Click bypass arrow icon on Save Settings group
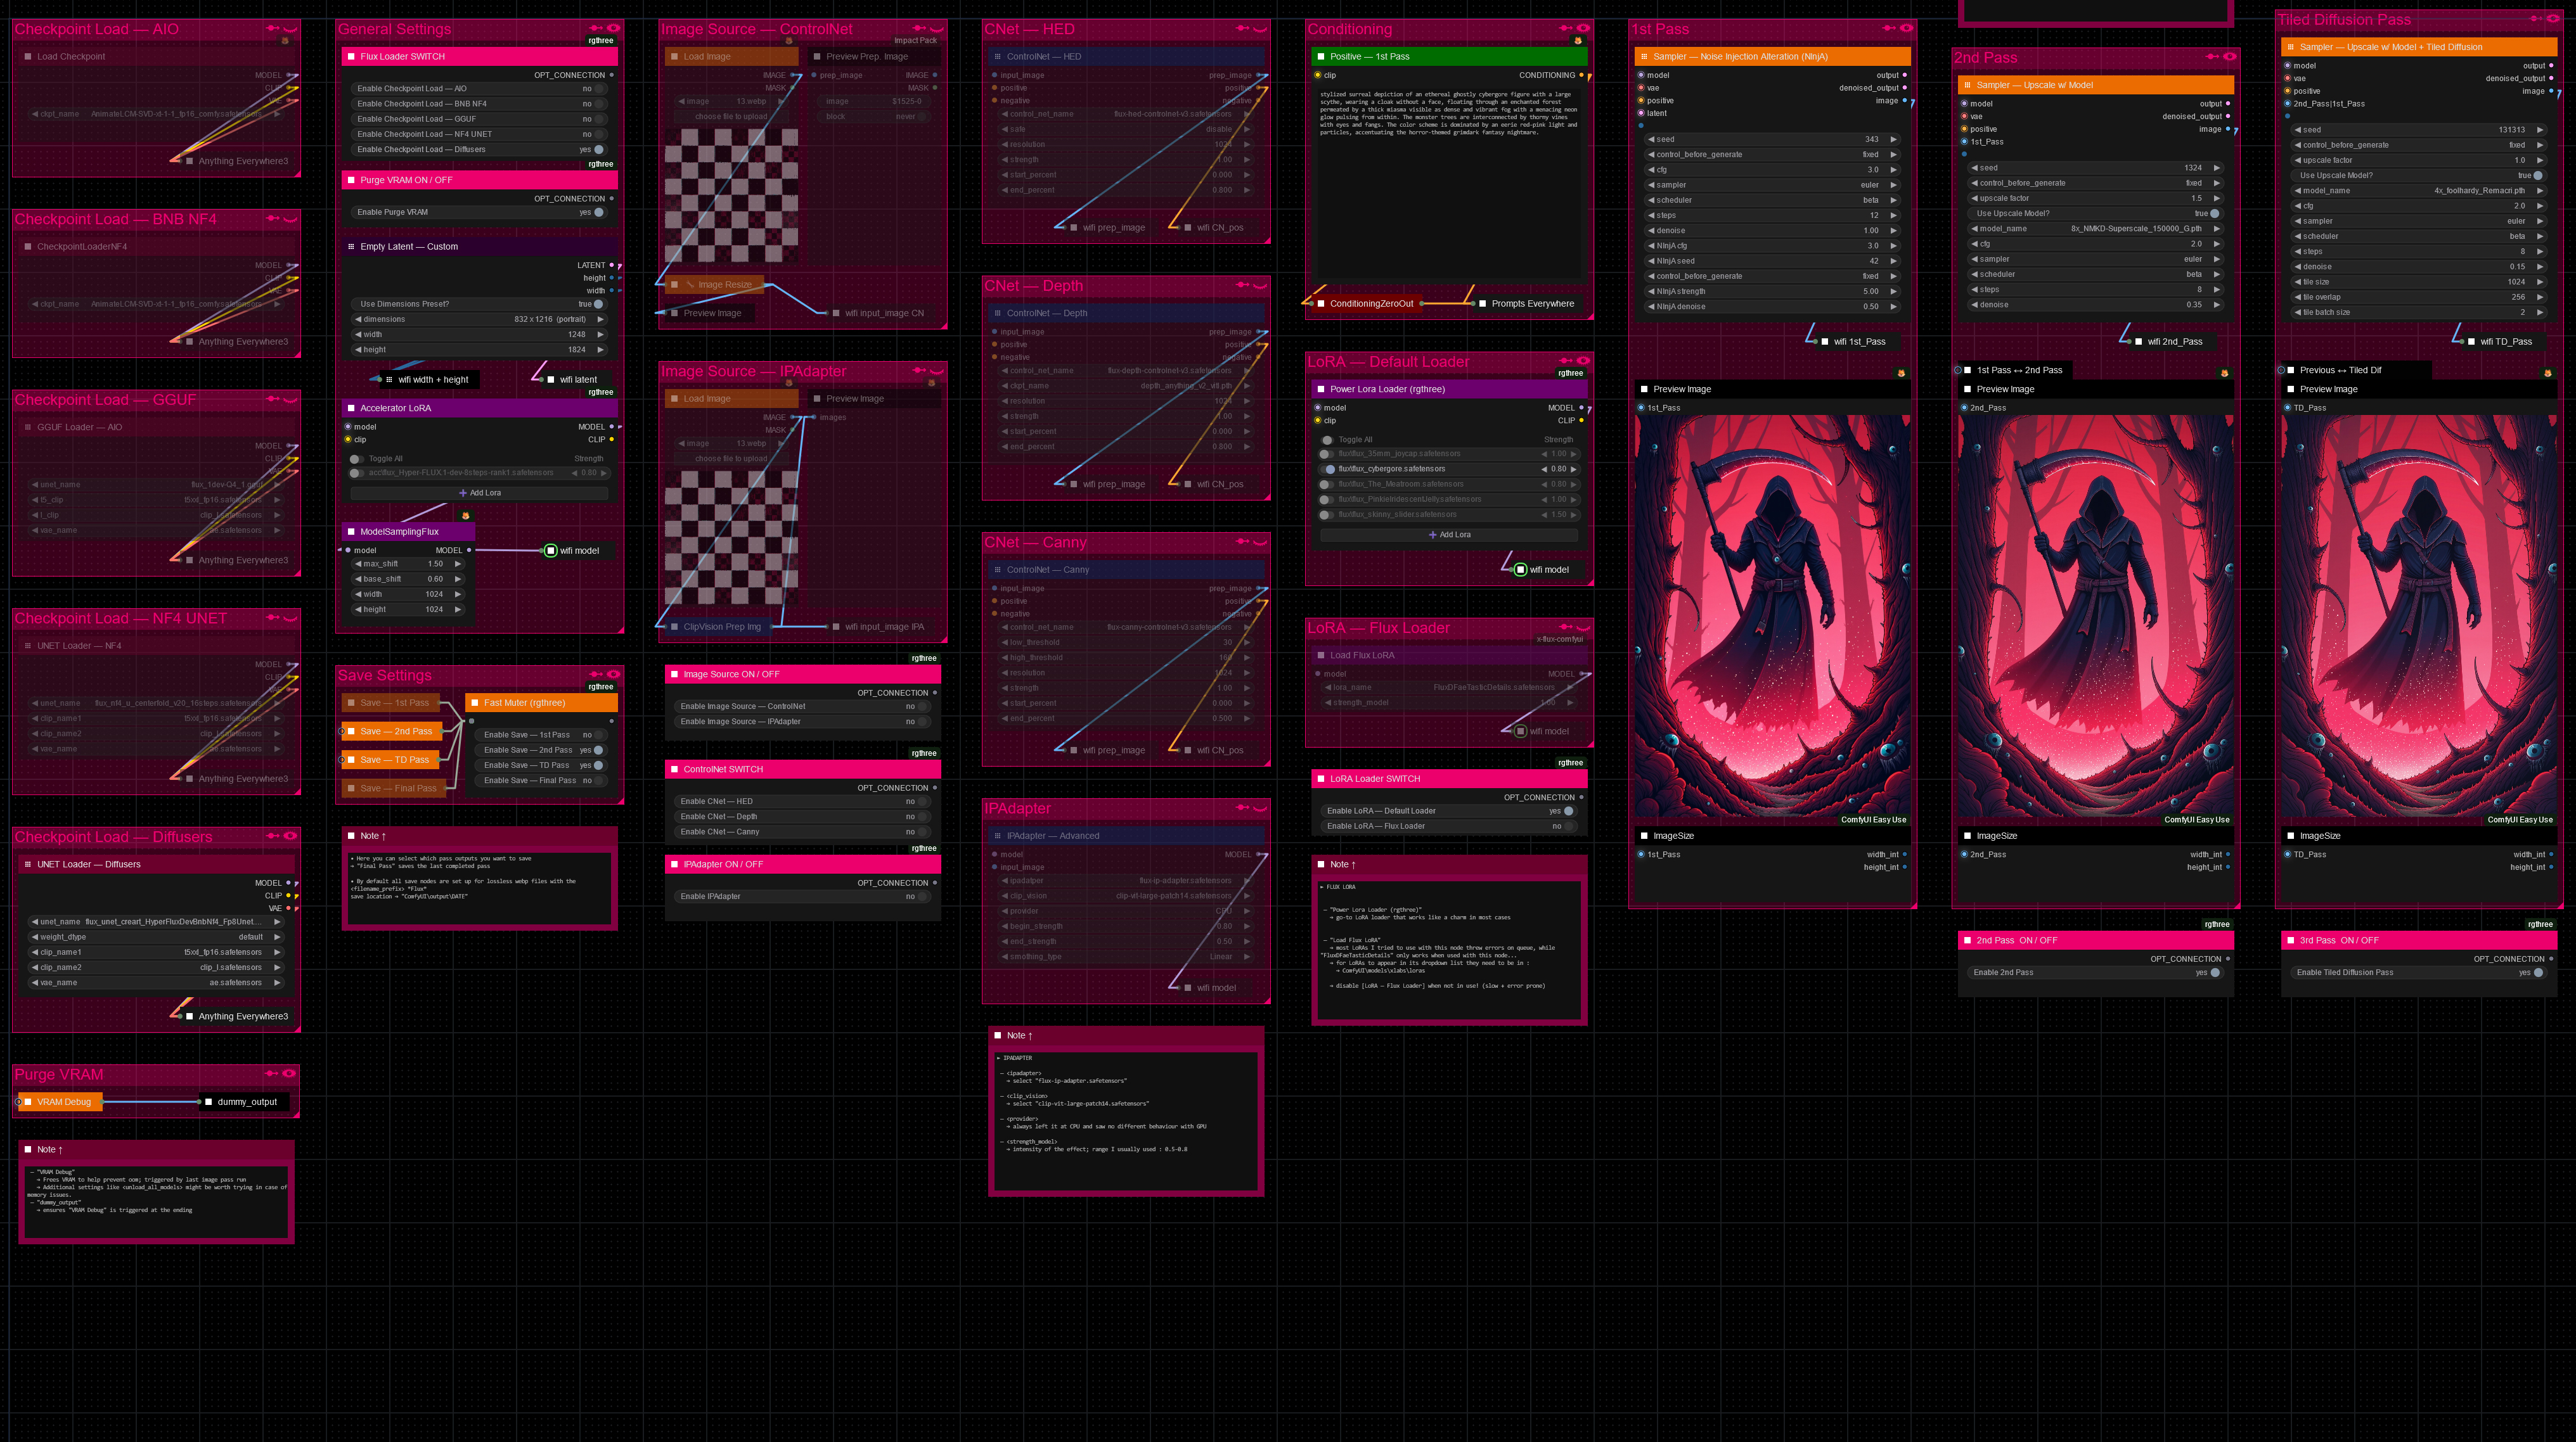Screen dimensions: 2576x1442 [596, 675]
